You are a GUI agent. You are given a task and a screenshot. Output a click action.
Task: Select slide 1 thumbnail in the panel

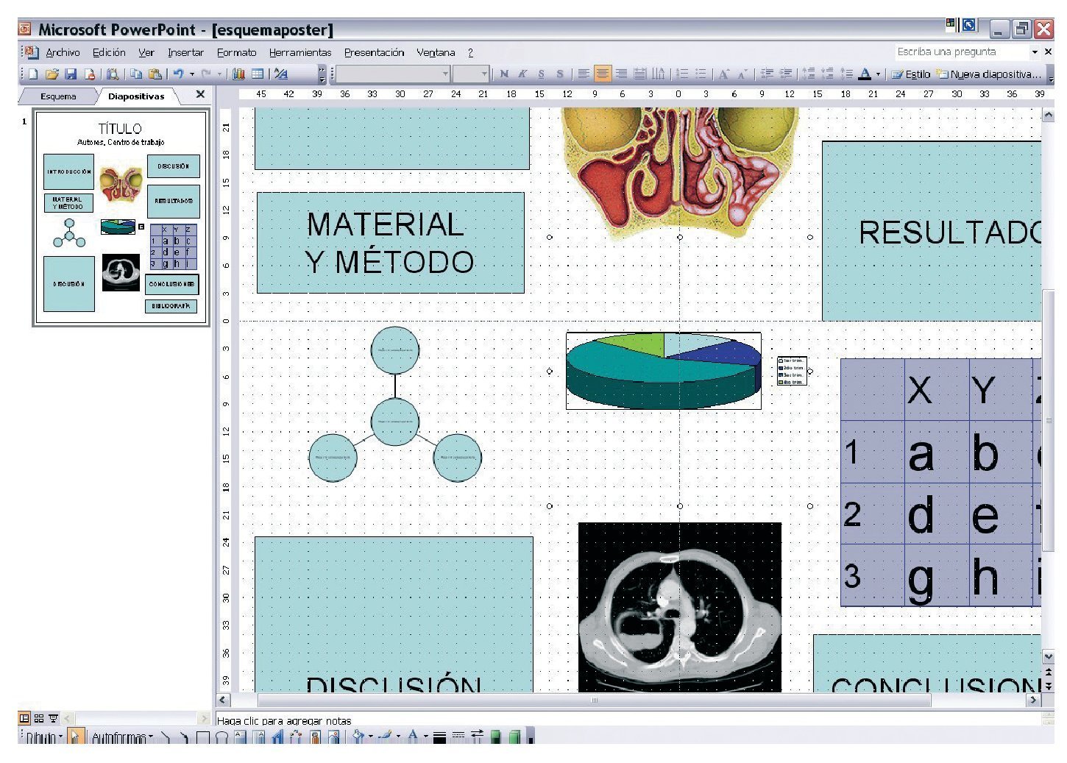[121, 218]
